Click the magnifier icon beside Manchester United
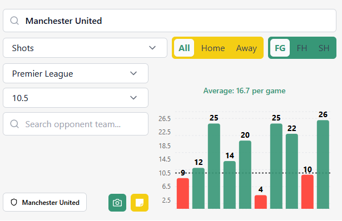The height and width of the screenshot is (221, 342). (14, 21)
